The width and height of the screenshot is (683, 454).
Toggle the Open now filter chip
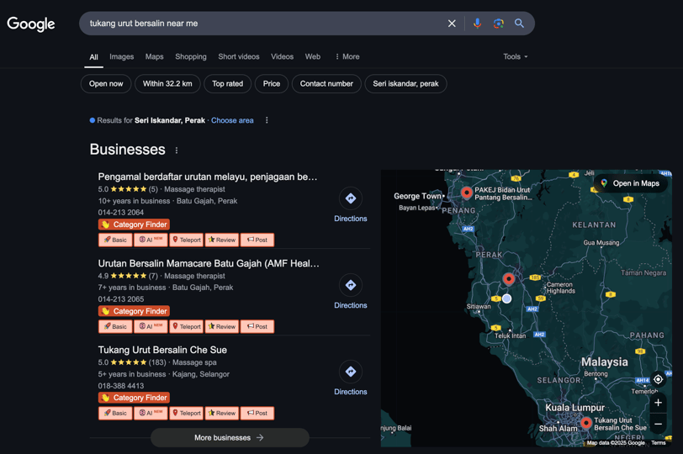(106, 83)
